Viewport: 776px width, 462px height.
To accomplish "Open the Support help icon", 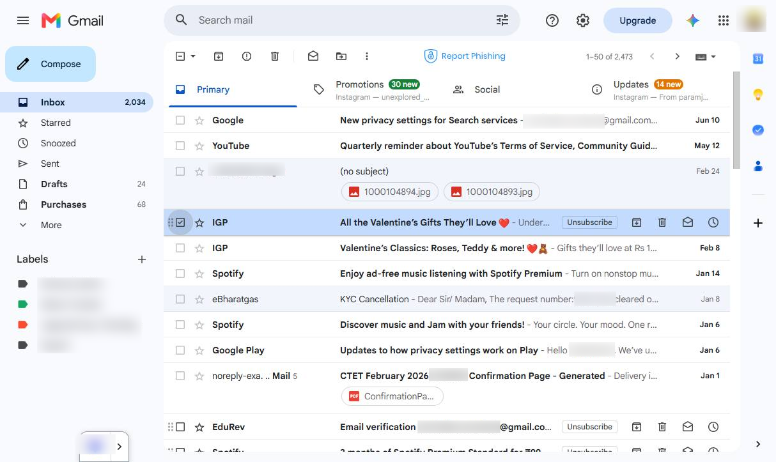I will (x=552, y=20).
